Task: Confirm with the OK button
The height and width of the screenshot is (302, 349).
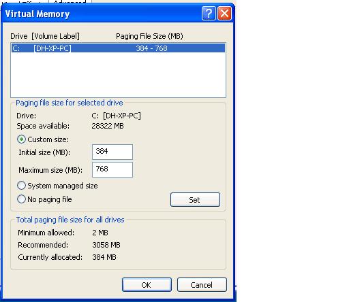Action: tap(147, 285)
